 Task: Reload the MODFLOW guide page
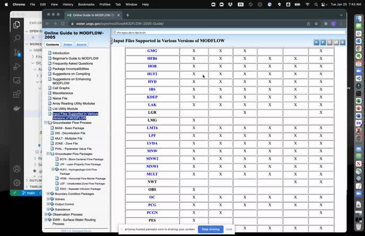pos(63,23)
